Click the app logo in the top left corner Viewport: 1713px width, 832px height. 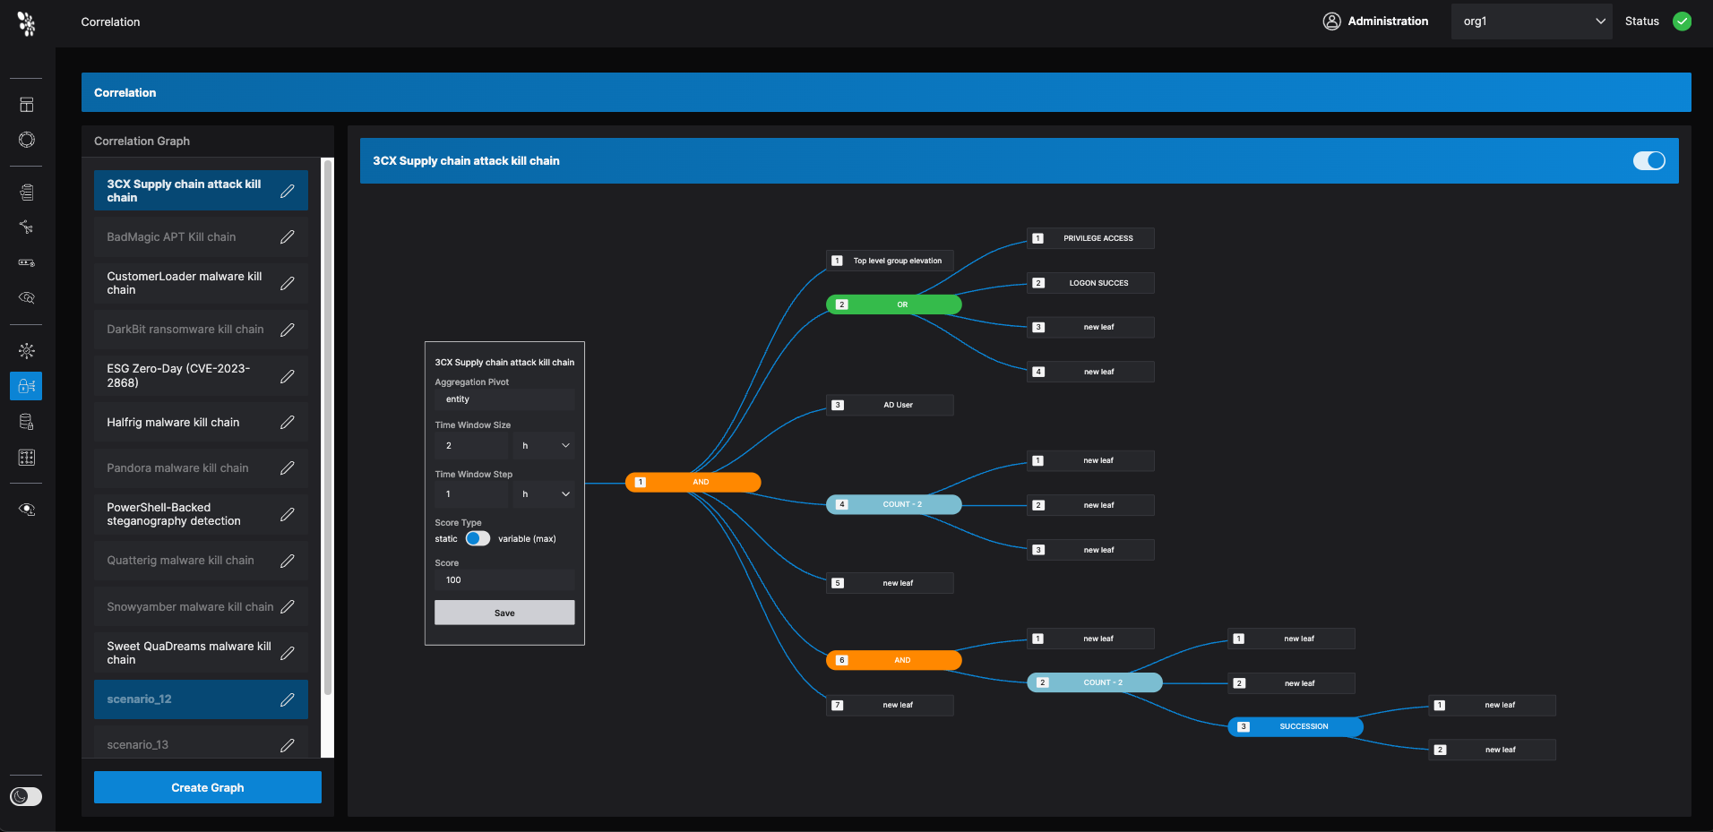(x=26, y=23)
